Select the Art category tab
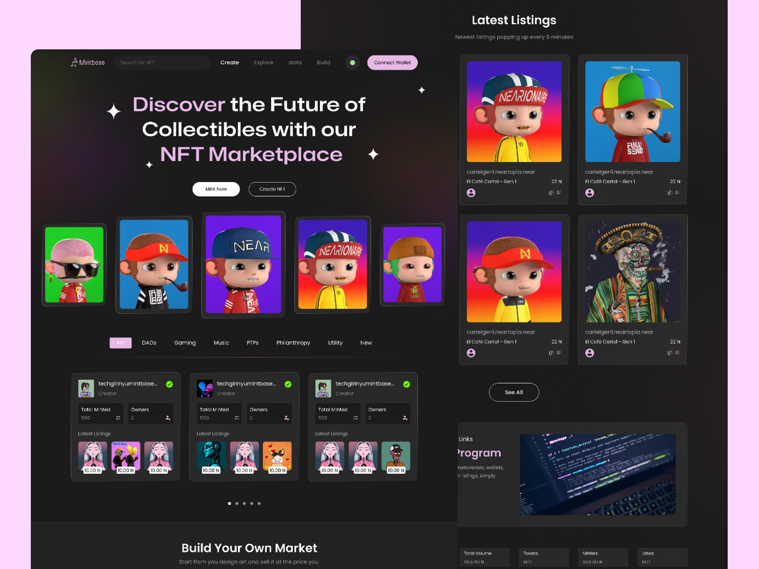The height and width of the screenshot is (569, 759). 120,343
